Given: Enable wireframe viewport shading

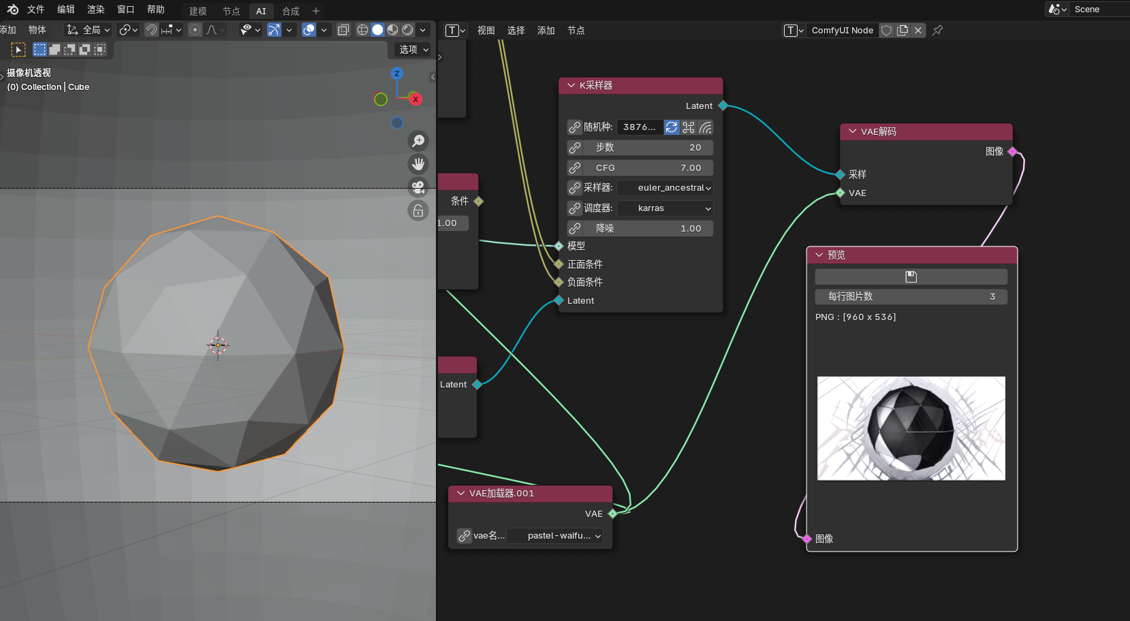Looking at the screenshot, I should [x=362, y=30].
